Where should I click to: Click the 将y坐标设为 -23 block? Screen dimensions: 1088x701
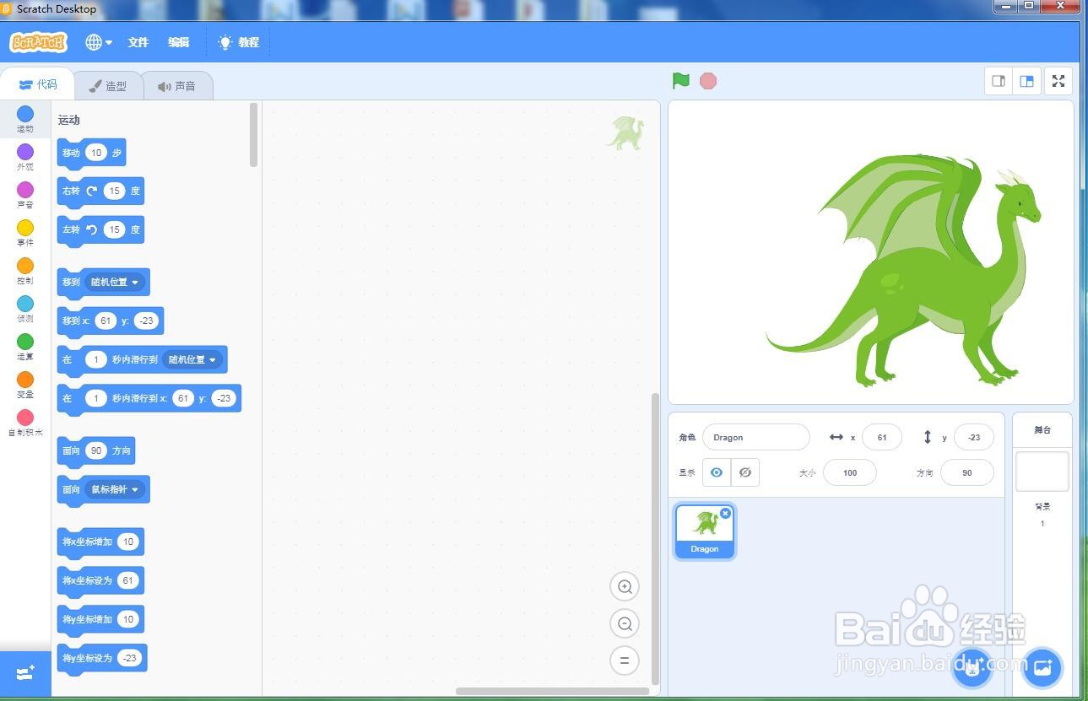coord(102,659)
